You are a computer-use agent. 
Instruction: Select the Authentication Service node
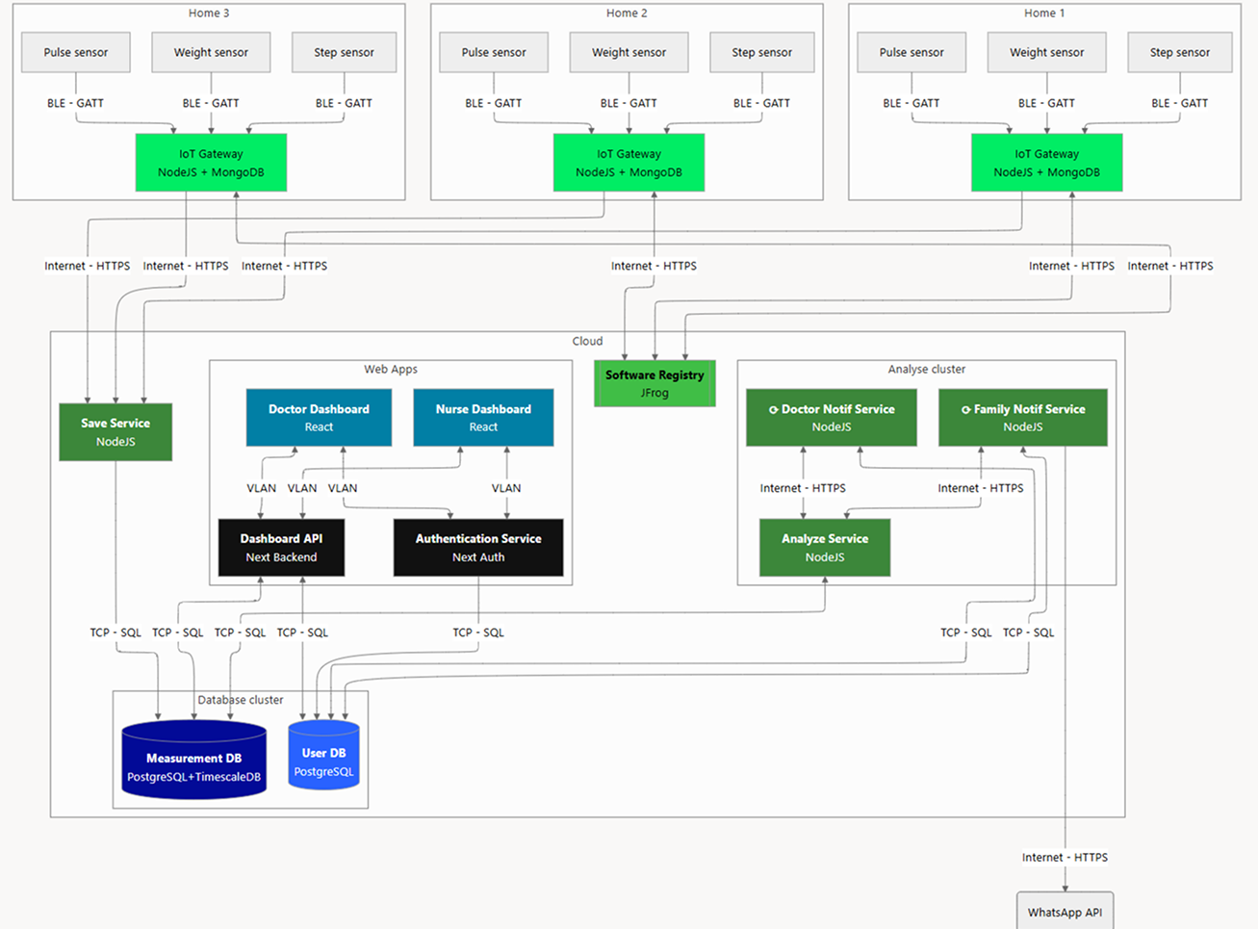pos(478,547)
